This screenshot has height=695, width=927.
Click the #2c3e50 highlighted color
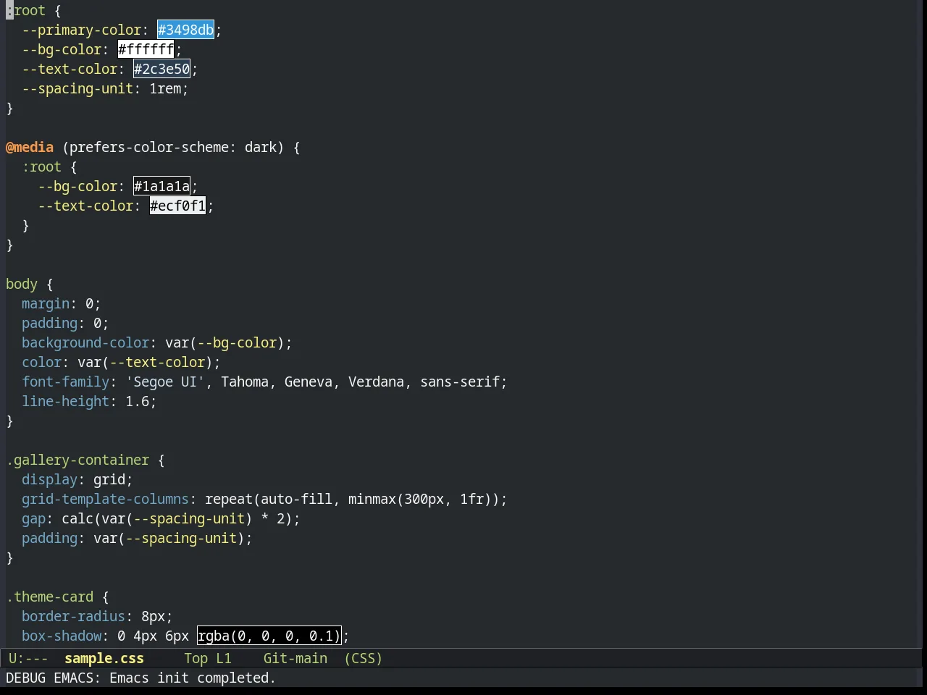(x=162, y=69)
